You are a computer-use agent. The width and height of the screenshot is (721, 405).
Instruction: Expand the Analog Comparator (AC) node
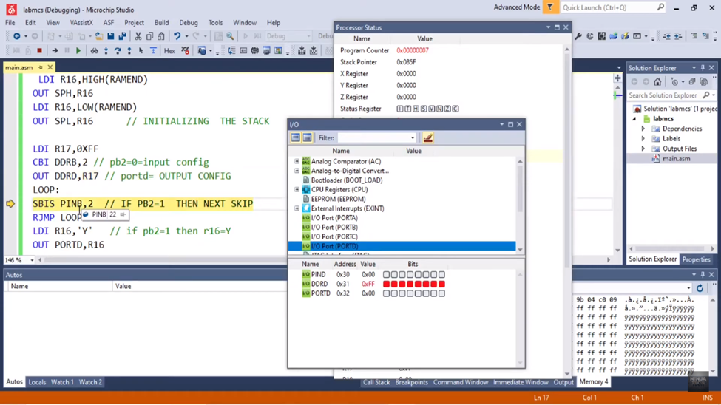click(x=297, y=161)
